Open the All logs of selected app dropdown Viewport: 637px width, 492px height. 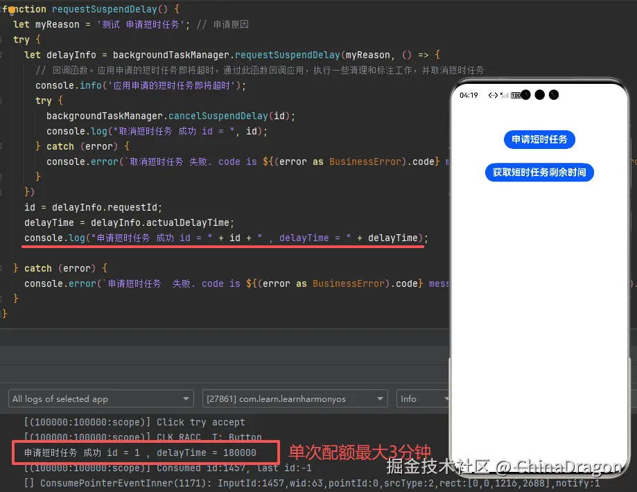point(101,399)
